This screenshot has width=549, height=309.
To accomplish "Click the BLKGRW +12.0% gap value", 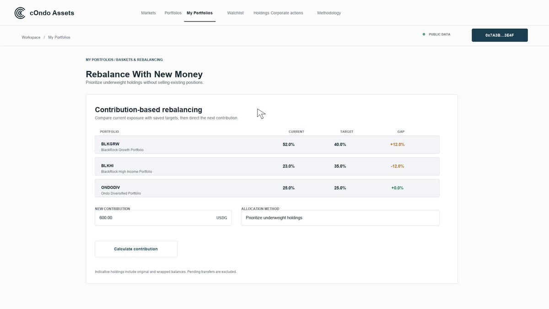I will 398,144.
